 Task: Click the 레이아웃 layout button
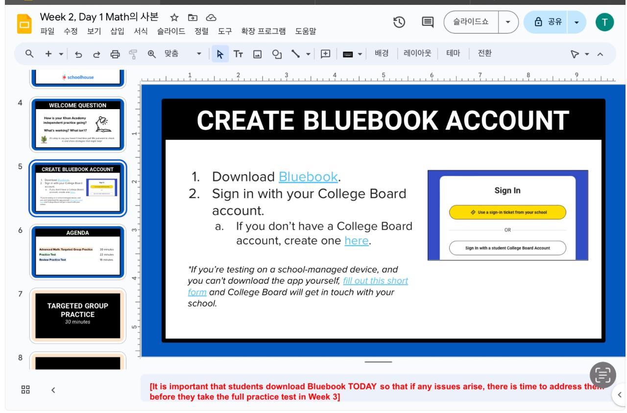[x=418, y=52]
